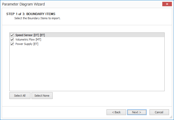174x120 pixels.
Task: Disable the Power Supply checkbox
Action: coord(12,44)
